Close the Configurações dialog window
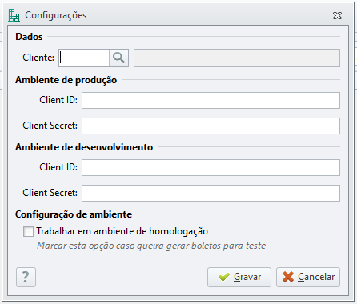 [x=337, y=16]
